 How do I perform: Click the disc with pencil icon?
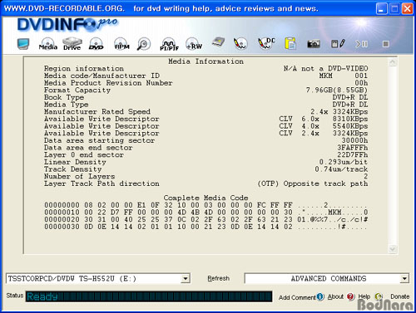(240, 44)
